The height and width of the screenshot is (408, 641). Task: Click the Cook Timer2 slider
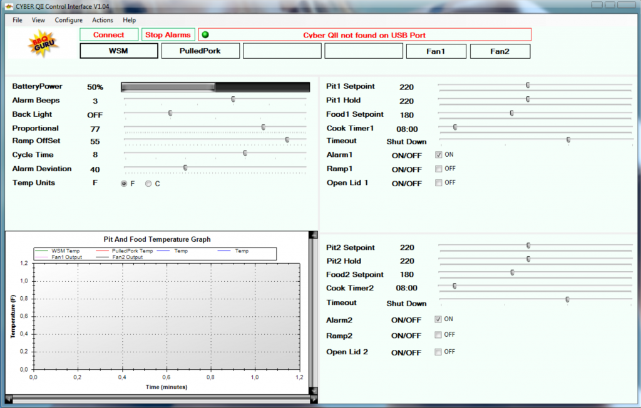point(535,287)
